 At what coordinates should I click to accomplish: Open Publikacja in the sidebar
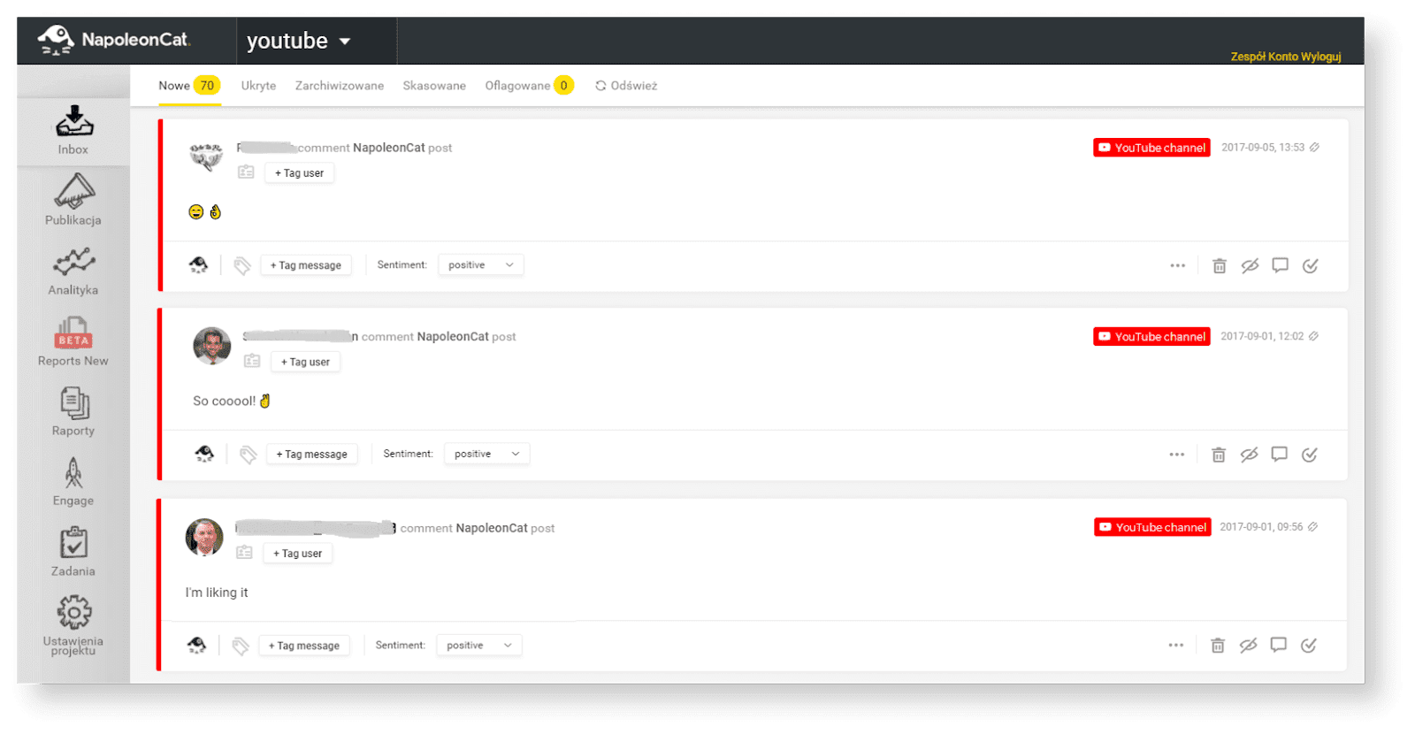click(73, 200)
